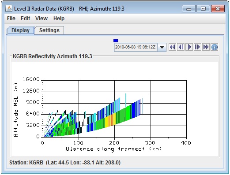Minimize the Level II Radar Data window

(x=189, y=9)
